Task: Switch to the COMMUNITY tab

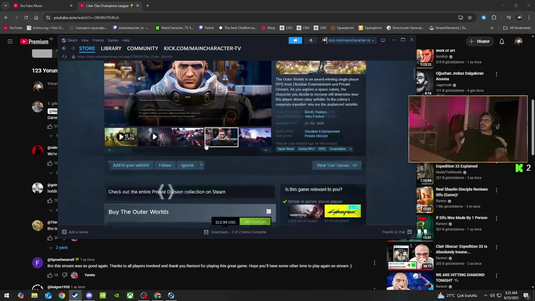Action: pyautogui.click(x=143, y=48)
